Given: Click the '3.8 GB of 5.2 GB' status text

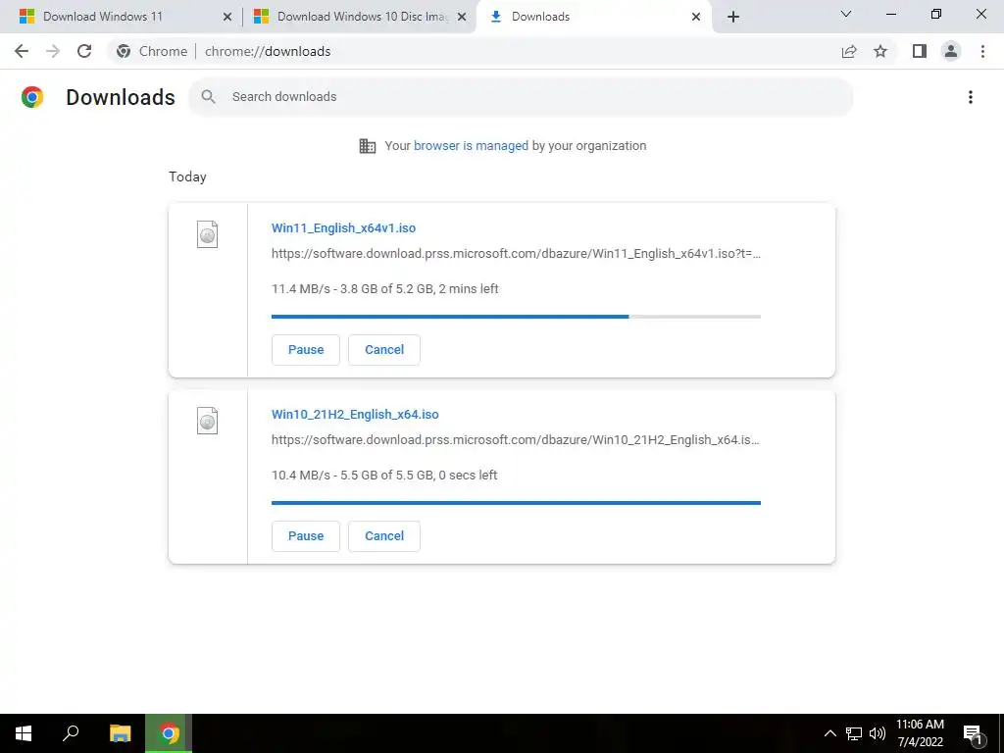Looking at the screenshot, I should 386,289.
